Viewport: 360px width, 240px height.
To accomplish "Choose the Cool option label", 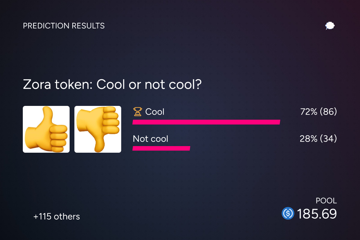I will pyautogui.click(x=155, y=112).
